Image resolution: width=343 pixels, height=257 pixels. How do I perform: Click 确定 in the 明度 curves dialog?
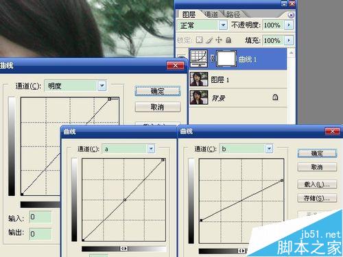click(158, 91)
